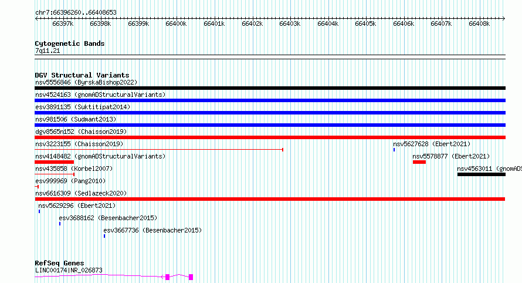Click the 66407k ruler tick label

coord(441,23)
